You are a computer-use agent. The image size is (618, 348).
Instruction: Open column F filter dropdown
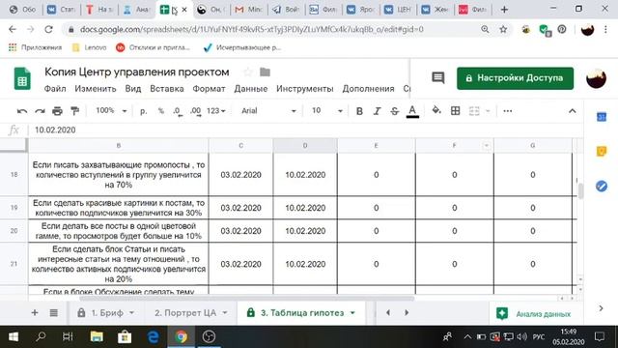click(x=487, y=146)
